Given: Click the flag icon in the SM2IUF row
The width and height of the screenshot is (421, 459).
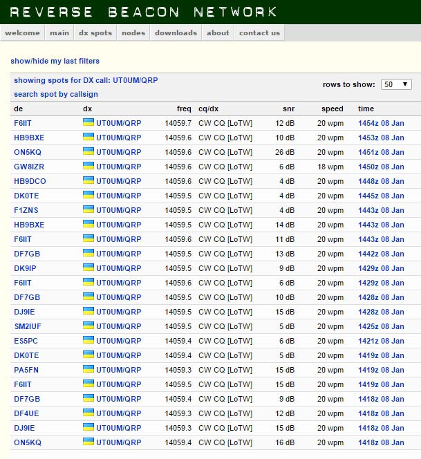Looking at the screenshot, I should (x=88, y=326).
